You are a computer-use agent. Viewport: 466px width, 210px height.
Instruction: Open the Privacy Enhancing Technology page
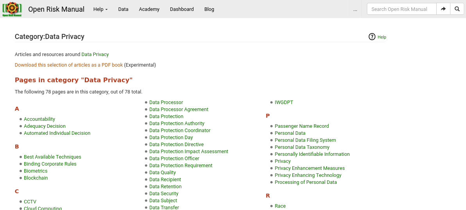coord(308,175)
